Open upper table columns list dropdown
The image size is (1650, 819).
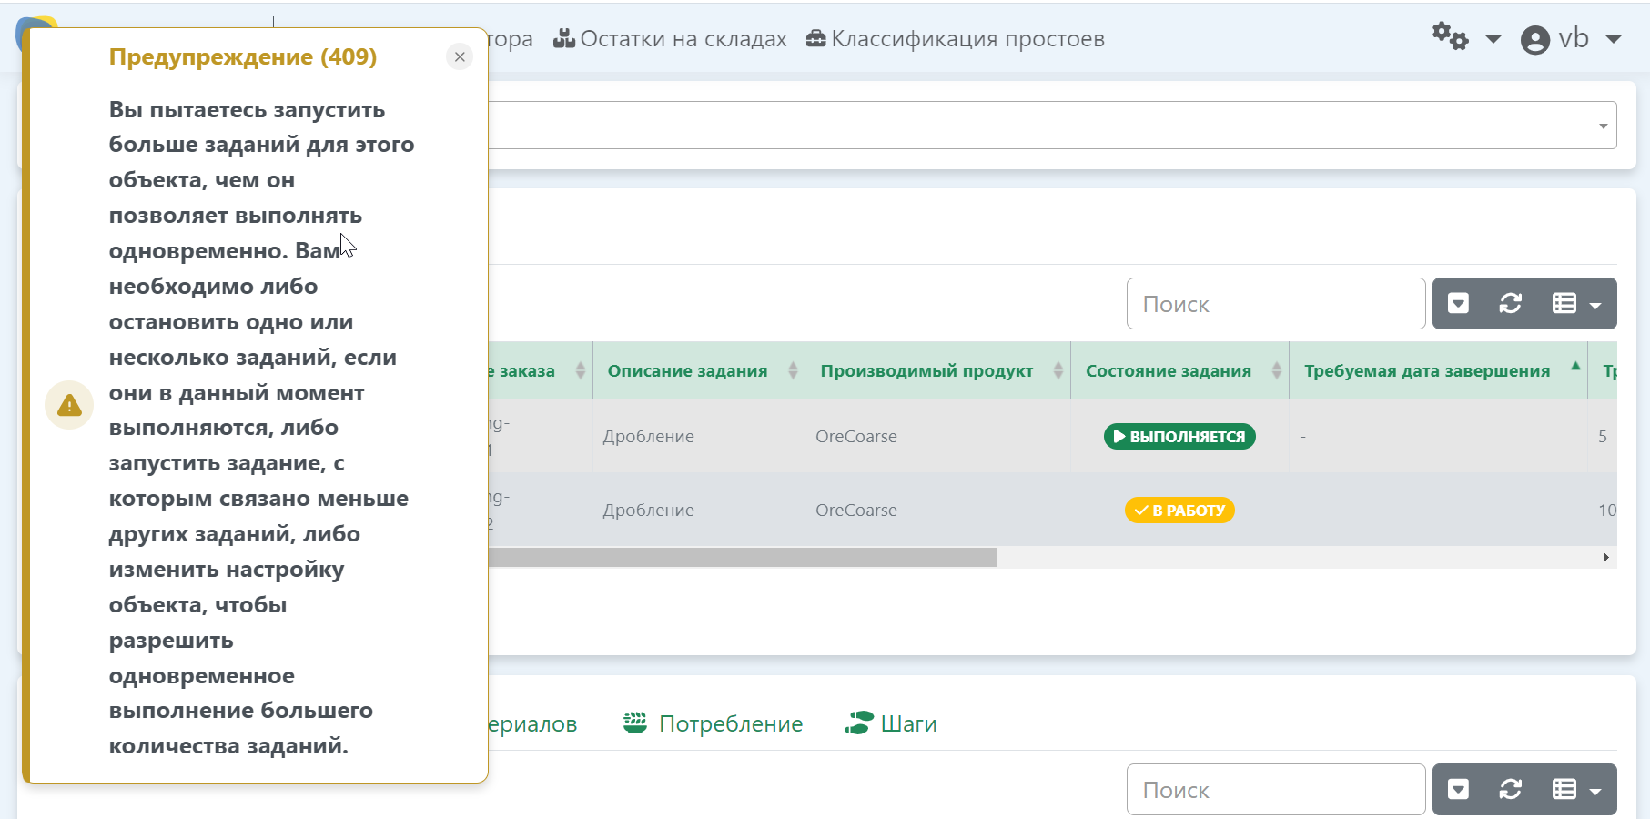point(1575,304)
